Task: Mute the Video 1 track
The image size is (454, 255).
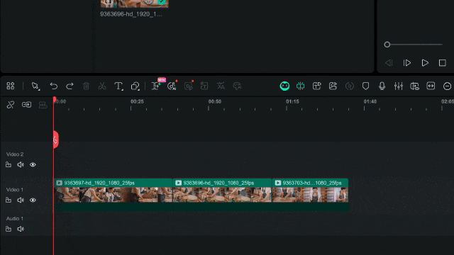Action: point(21,200)
